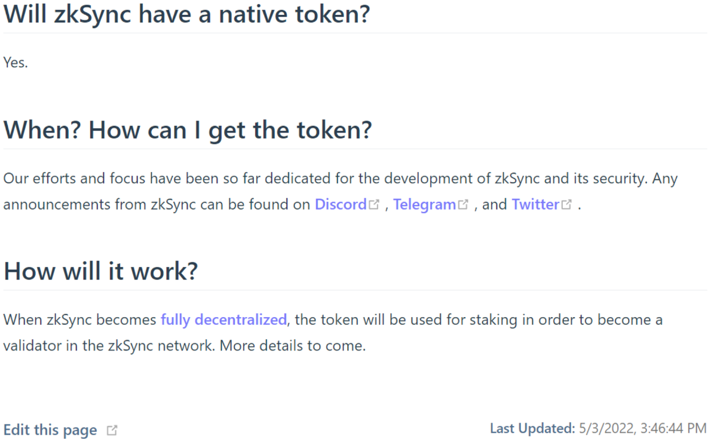Click the 'How will it work?' heading
This screenshot has width=711, height=443.
(x=100, y=271)
